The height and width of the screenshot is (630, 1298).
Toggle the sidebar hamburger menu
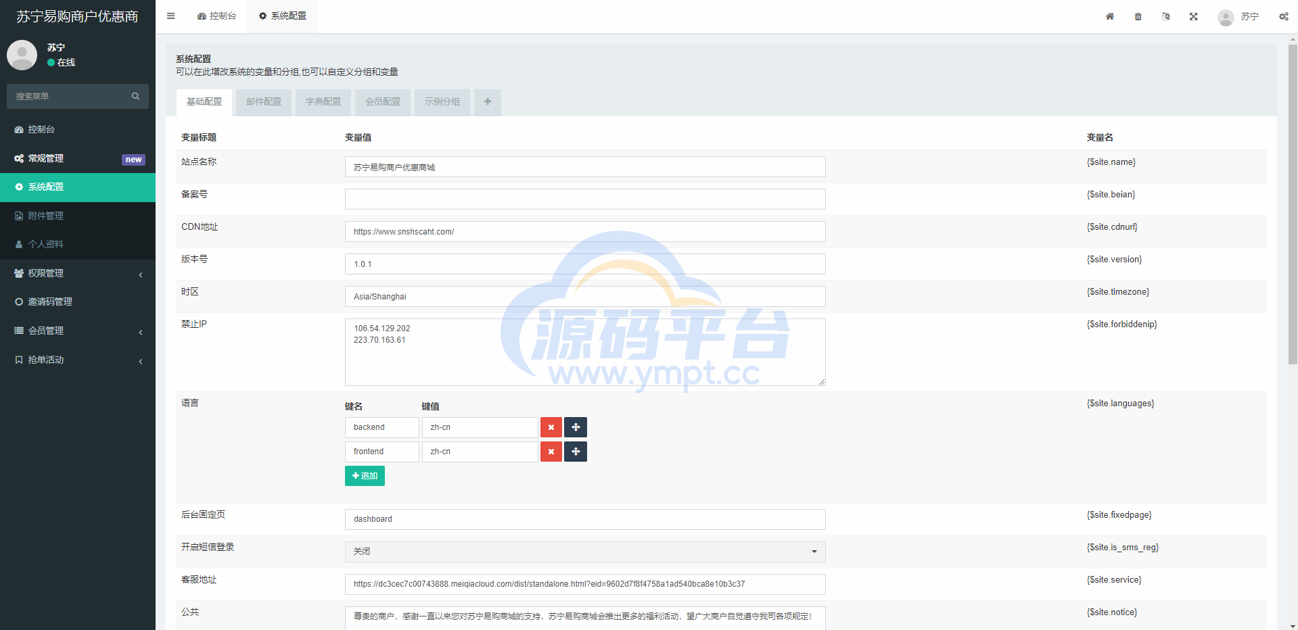coord(171,16)
